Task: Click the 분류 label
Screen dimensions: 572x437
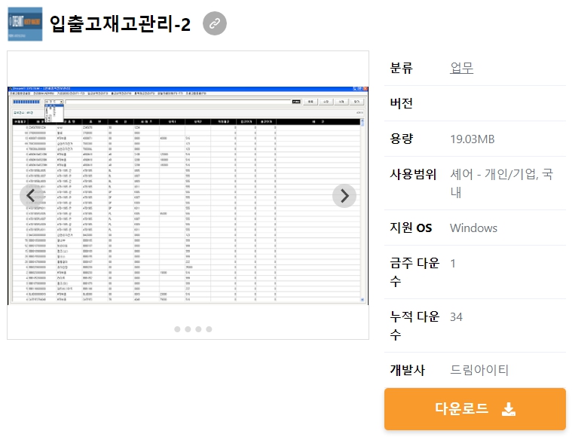Action: tap(401, 68)
